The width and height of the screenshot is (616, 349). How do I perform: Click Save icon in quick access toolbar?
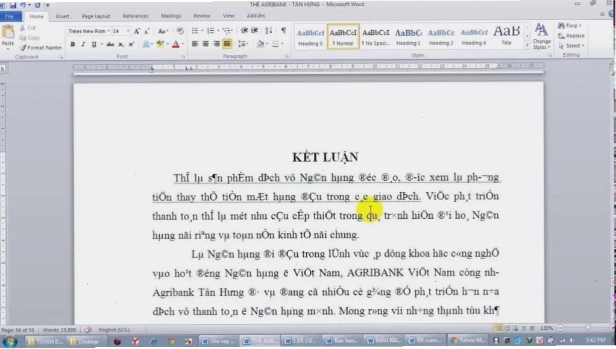[x=13, y=5]
